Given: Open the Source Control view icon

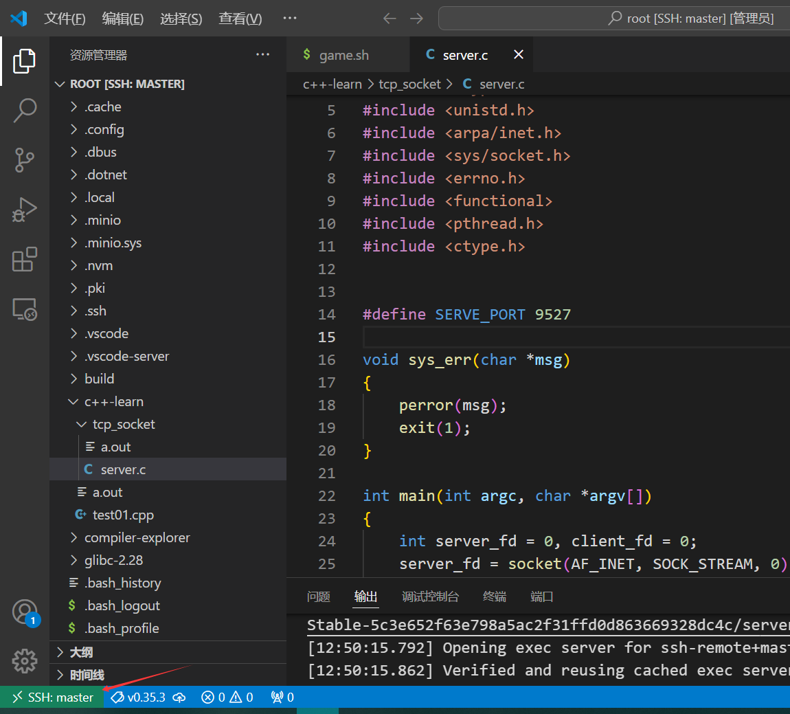Looking at the screenshot, I should coord(24,159).
